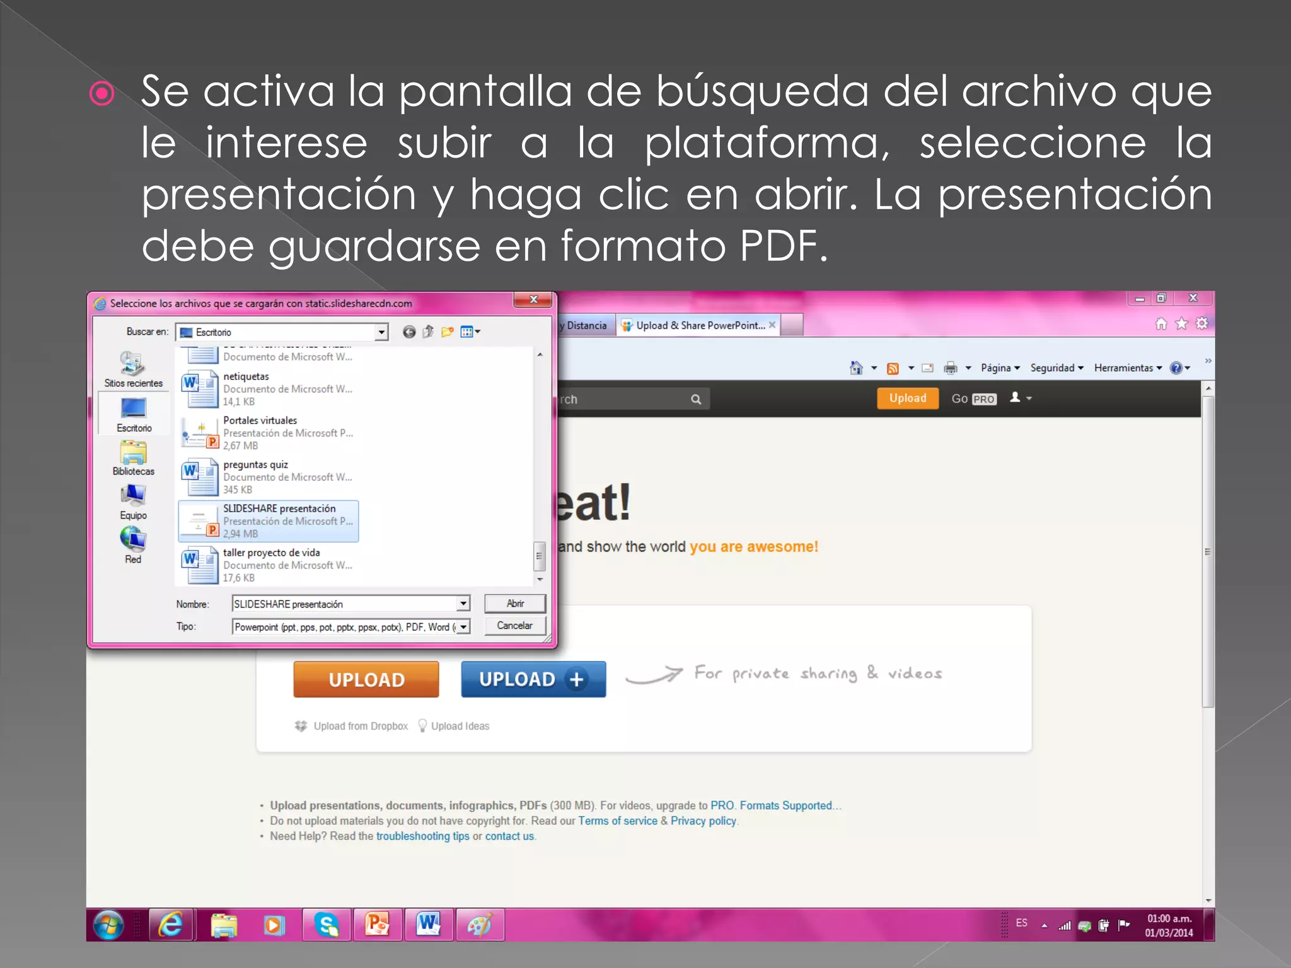
Task: Expand home button dropdown arrow
Action: click(874, 368)
